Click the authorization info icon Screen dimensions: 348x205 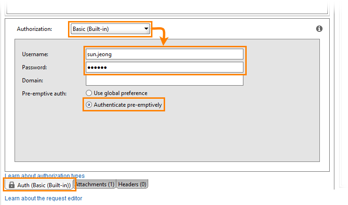pos(319,29)
